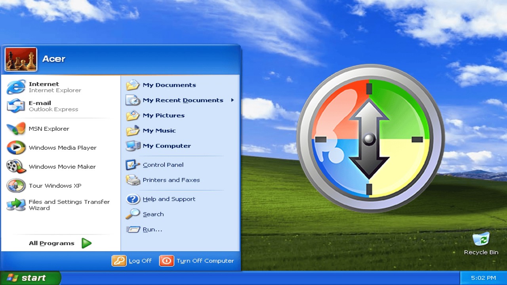Click the My Computer monitor icon
The width and height of the screenshot is (507, 285).
point(133,146)
